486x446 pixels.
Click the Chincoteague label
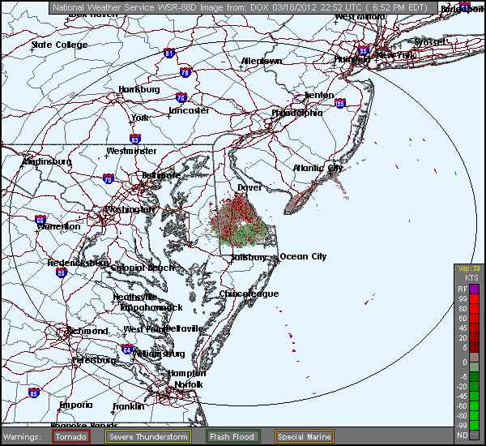tap(249, 294)
